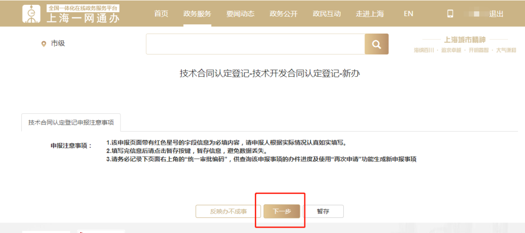
Task: Open 政务服务 menu item
Action: pyautogui.click(x=197, y=14)
